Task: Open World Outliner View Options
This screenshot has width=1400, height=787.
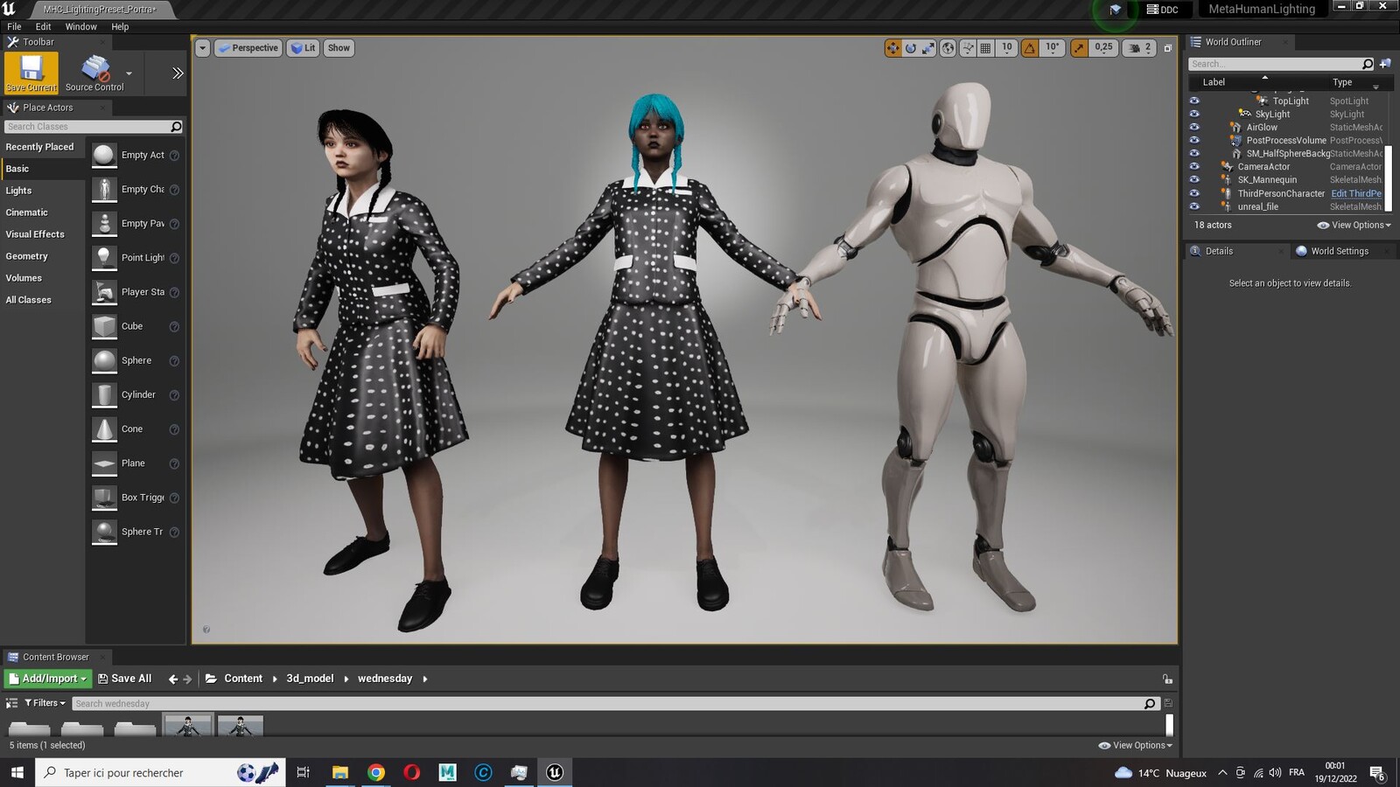Action: pos(1354,225)
